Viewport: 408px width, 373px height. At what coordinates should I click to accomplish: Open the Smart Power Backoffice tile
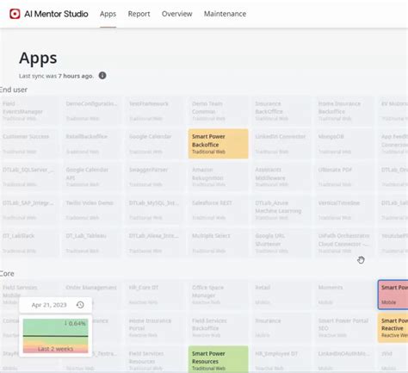pos(219,144)
